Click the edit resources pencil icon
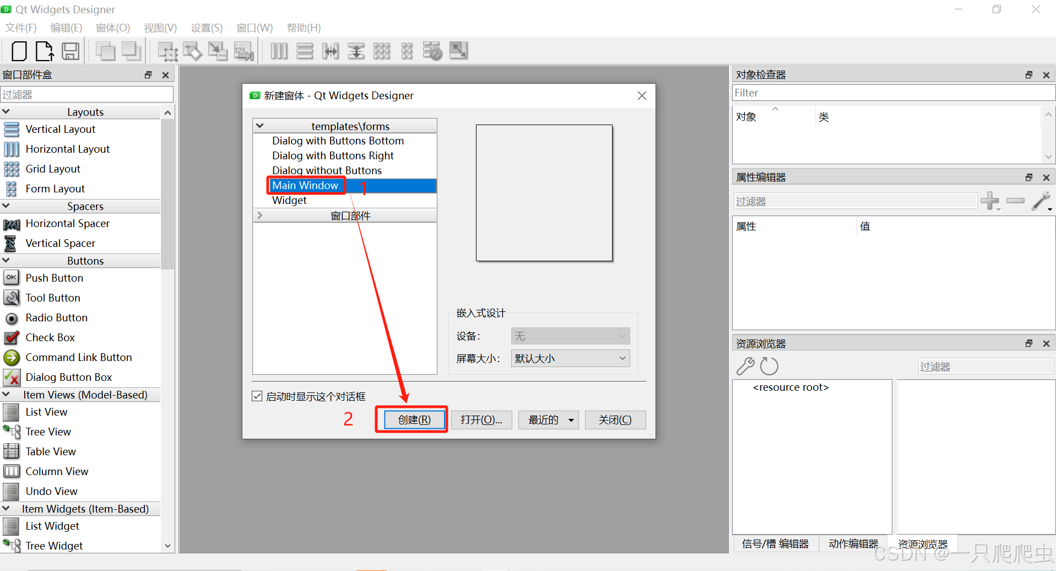 pos(745,366)
